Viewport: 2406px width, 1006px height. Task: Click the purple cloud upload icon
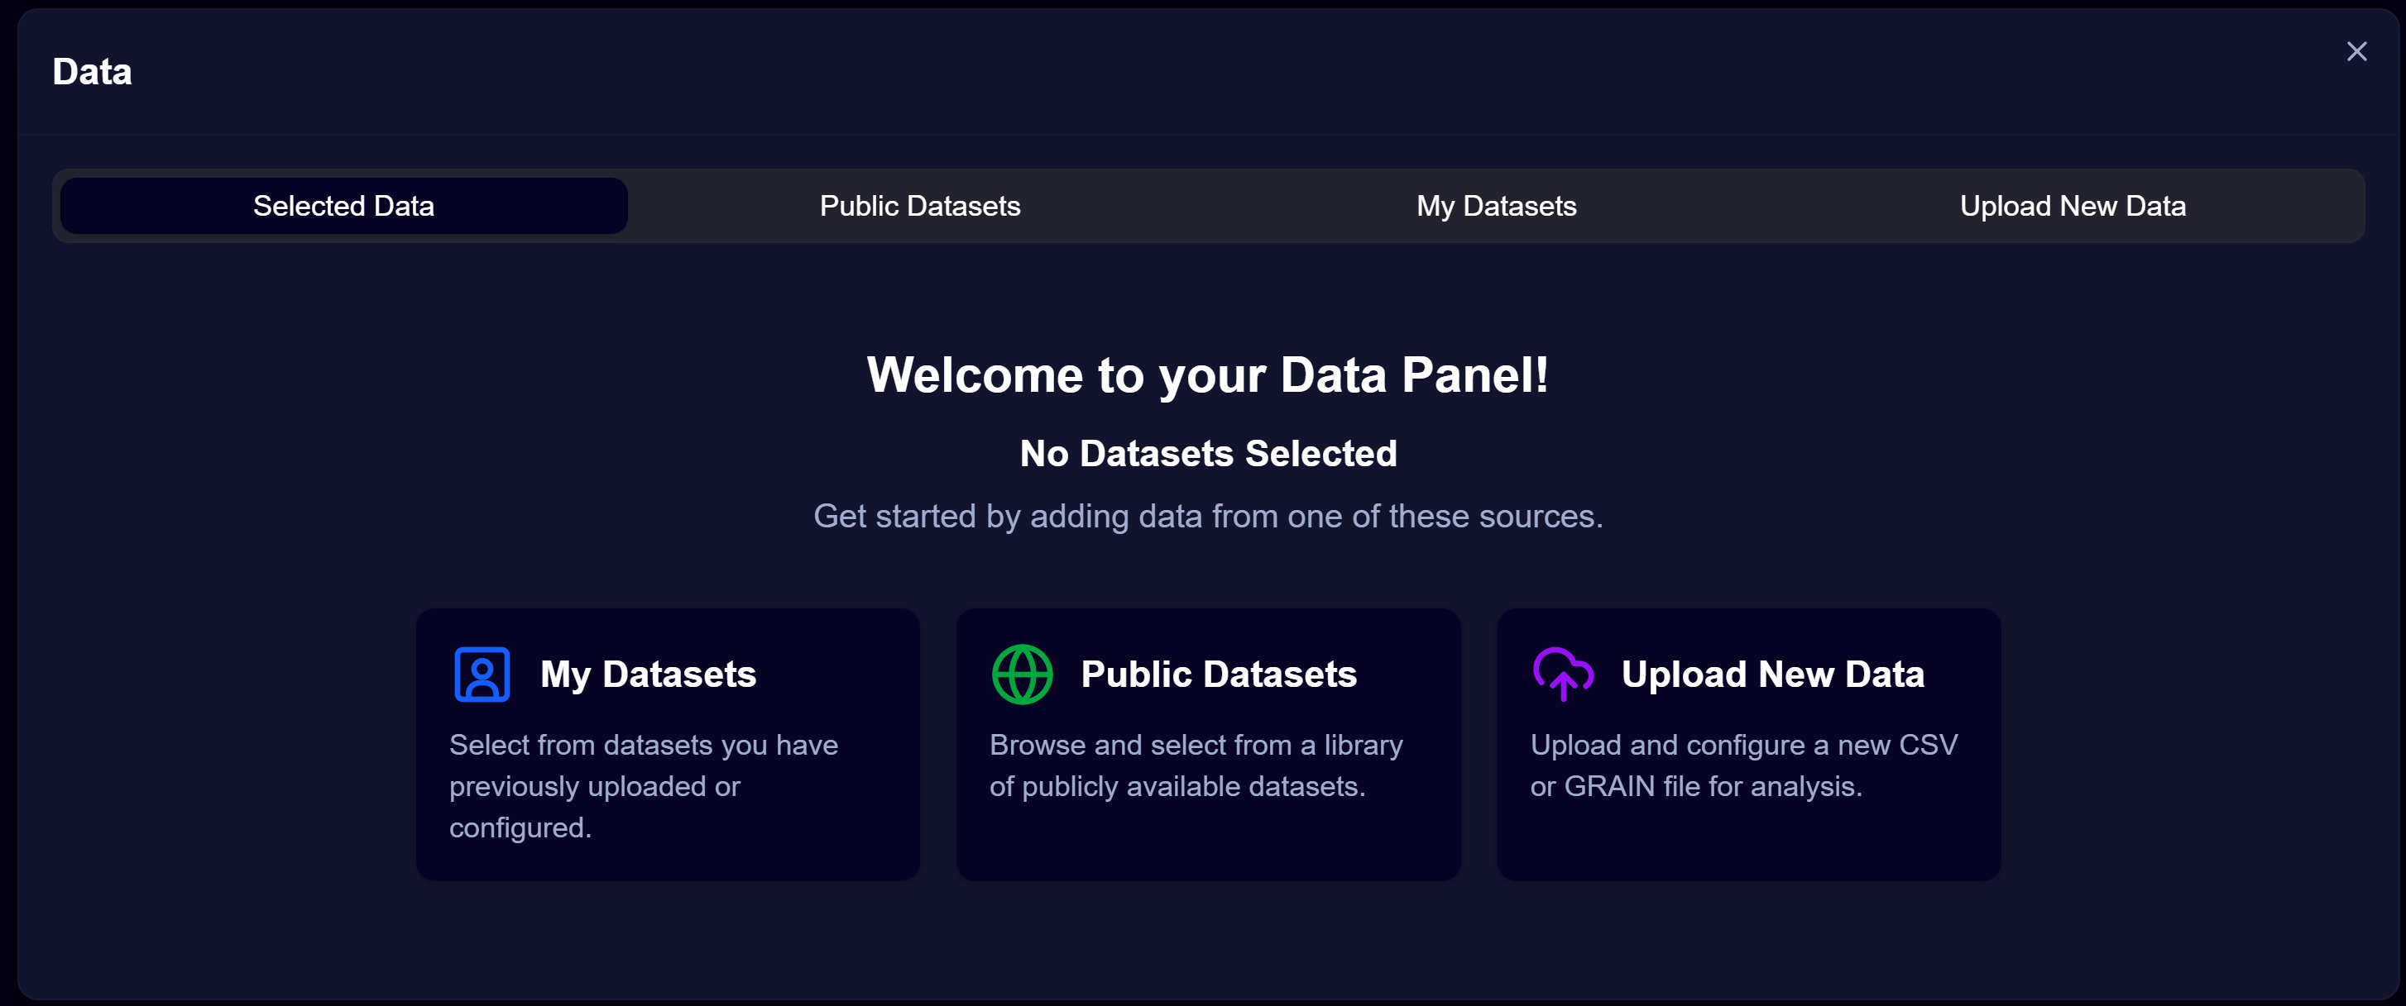[1563, 674]
